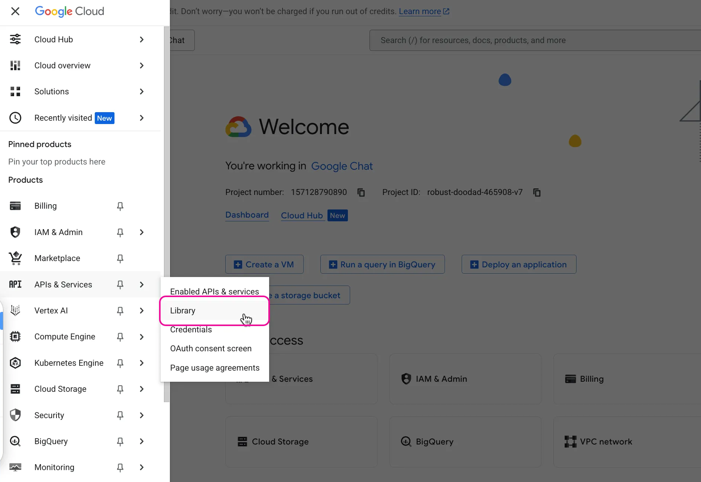Close the navigation menu with X icon
The height and width of the screenshot is (482, 701).
pyautogui.click(x=15, y=11)
